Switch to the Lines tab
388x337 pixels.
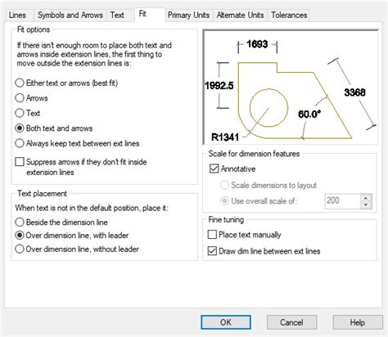pyautogui.click(x=17, y=15)
